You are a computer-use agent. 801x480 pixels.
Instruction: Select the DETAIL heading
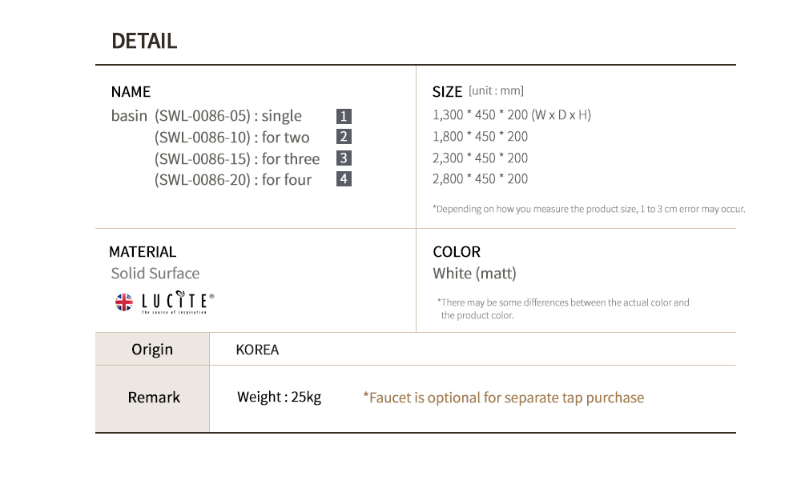point(144,41)
